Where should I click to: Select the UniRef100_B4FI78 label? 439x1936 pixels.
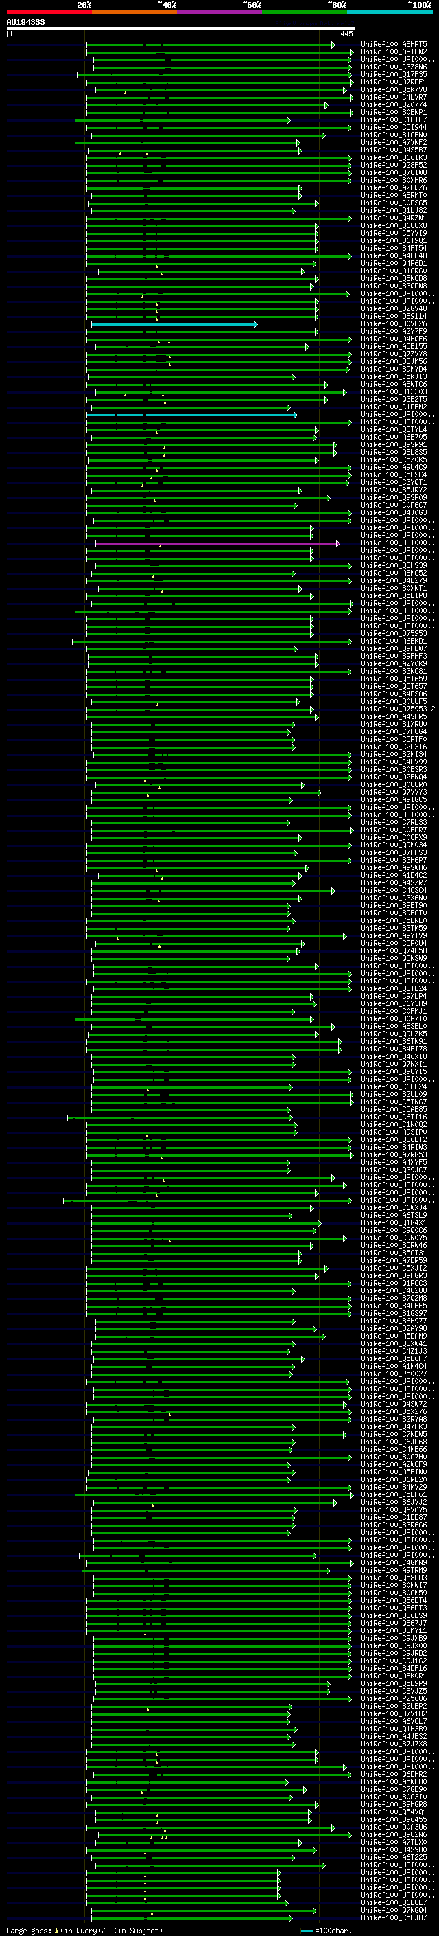(x=394, y=1049)
